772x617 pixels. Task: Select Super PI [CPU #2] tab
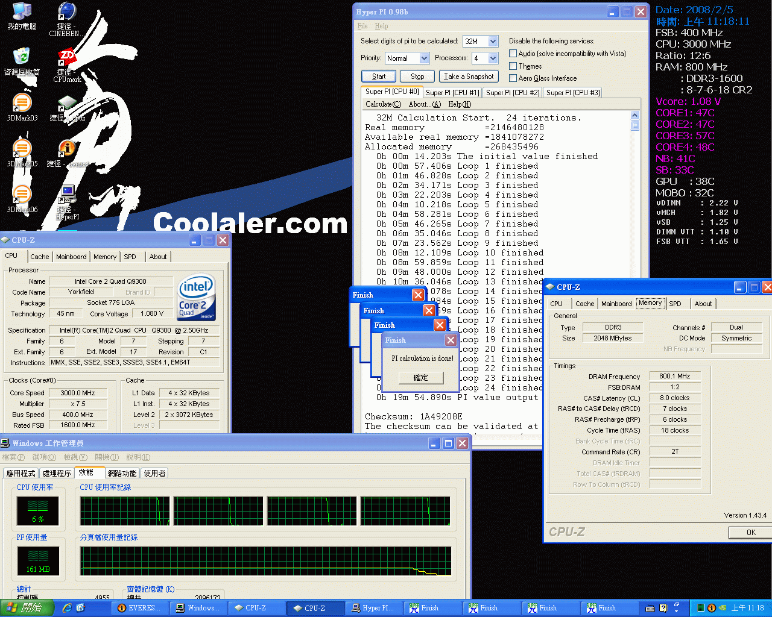(513, 93)
